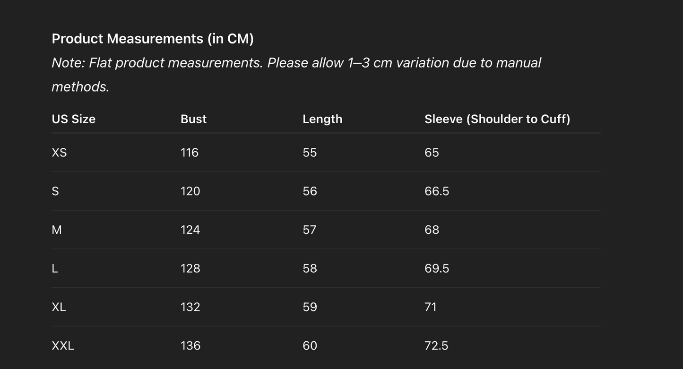Click the length value 59

[x=310, y=307]
